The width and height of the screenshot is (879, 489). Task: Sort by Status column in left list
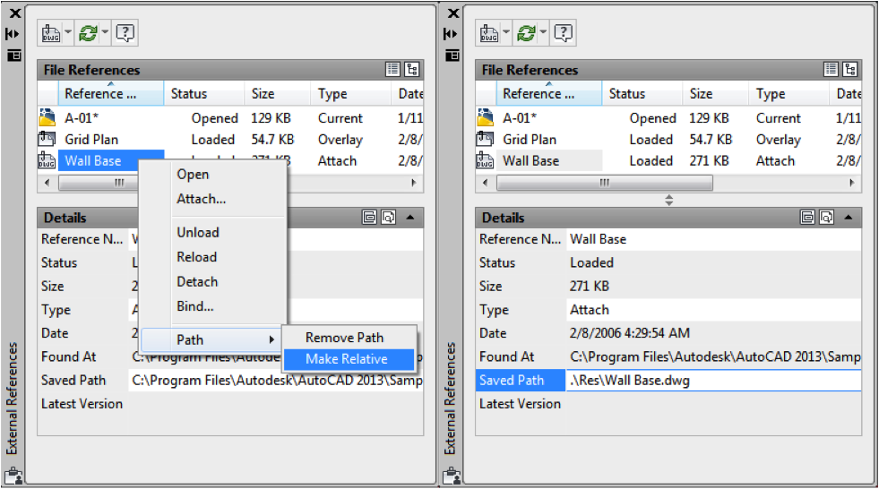tap(204, 93)
